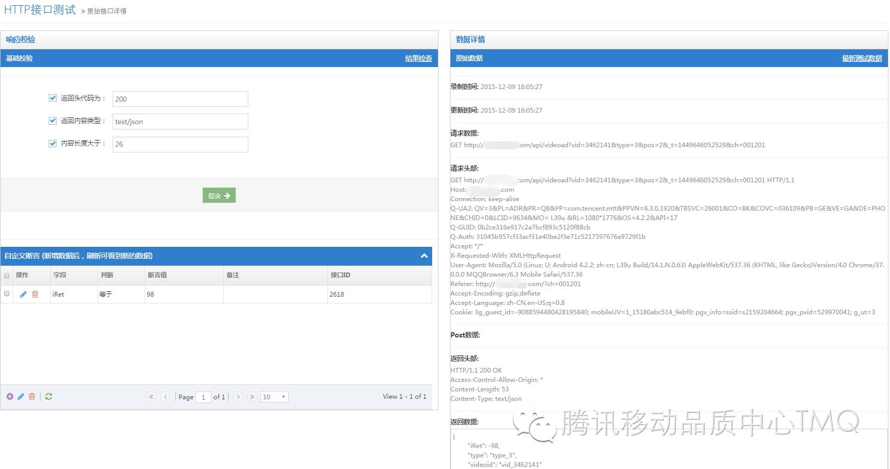
Task: Click the View 1 - 1 of 1 text
Action: 404,397
